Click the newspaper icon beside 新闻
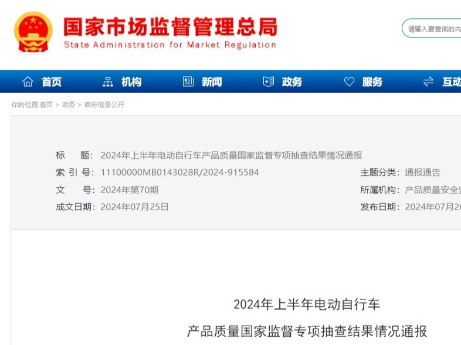 (x=188, y=82)
